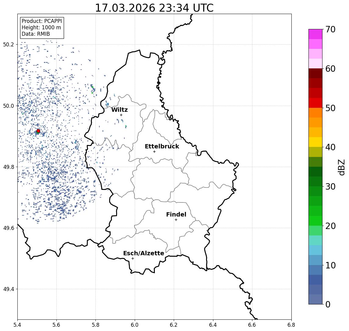Click the latitude axis label 49.8
This screenshot has height=331, width=349.
tap(8, 167)
